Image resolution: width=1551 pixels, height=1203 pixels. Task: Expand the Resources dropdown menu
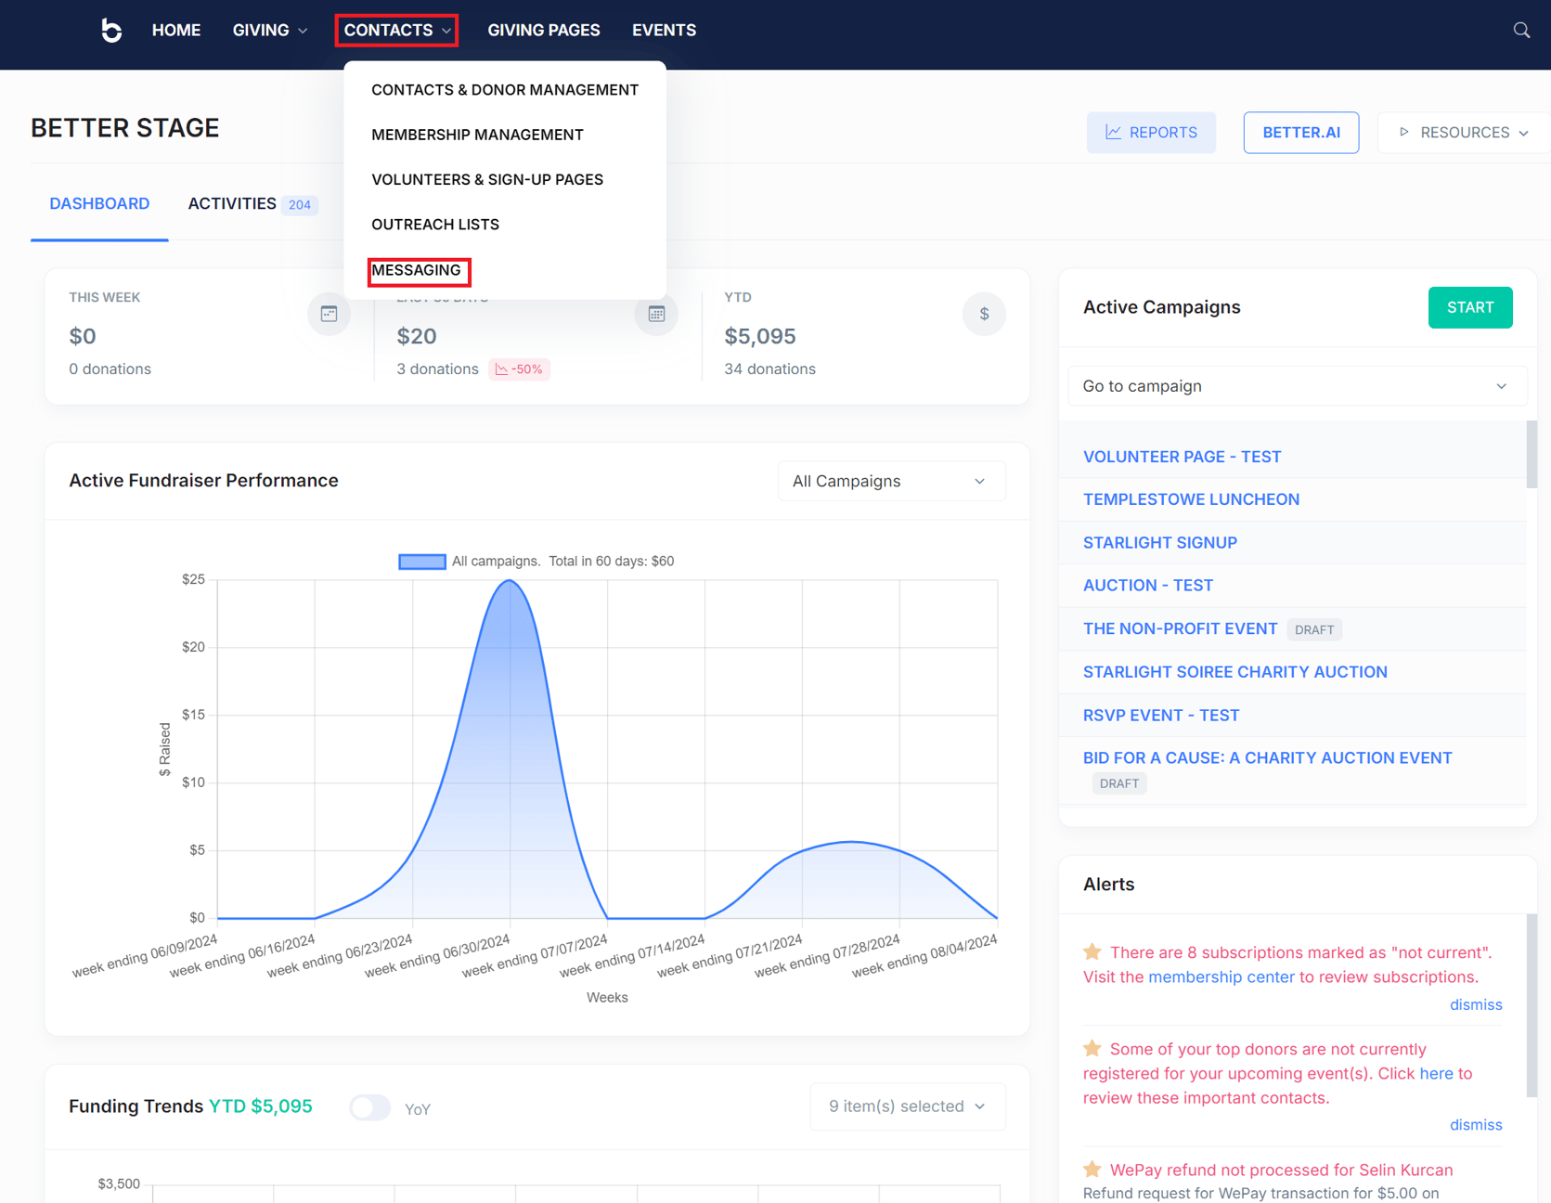pos(1463,133)
